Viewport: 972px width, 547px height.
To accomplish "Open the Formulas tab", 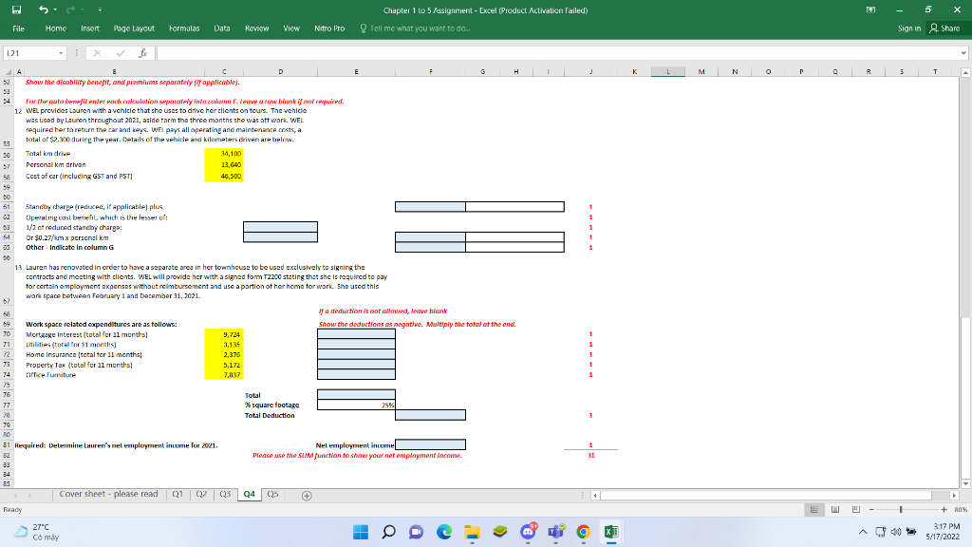I will click(184, 28).
